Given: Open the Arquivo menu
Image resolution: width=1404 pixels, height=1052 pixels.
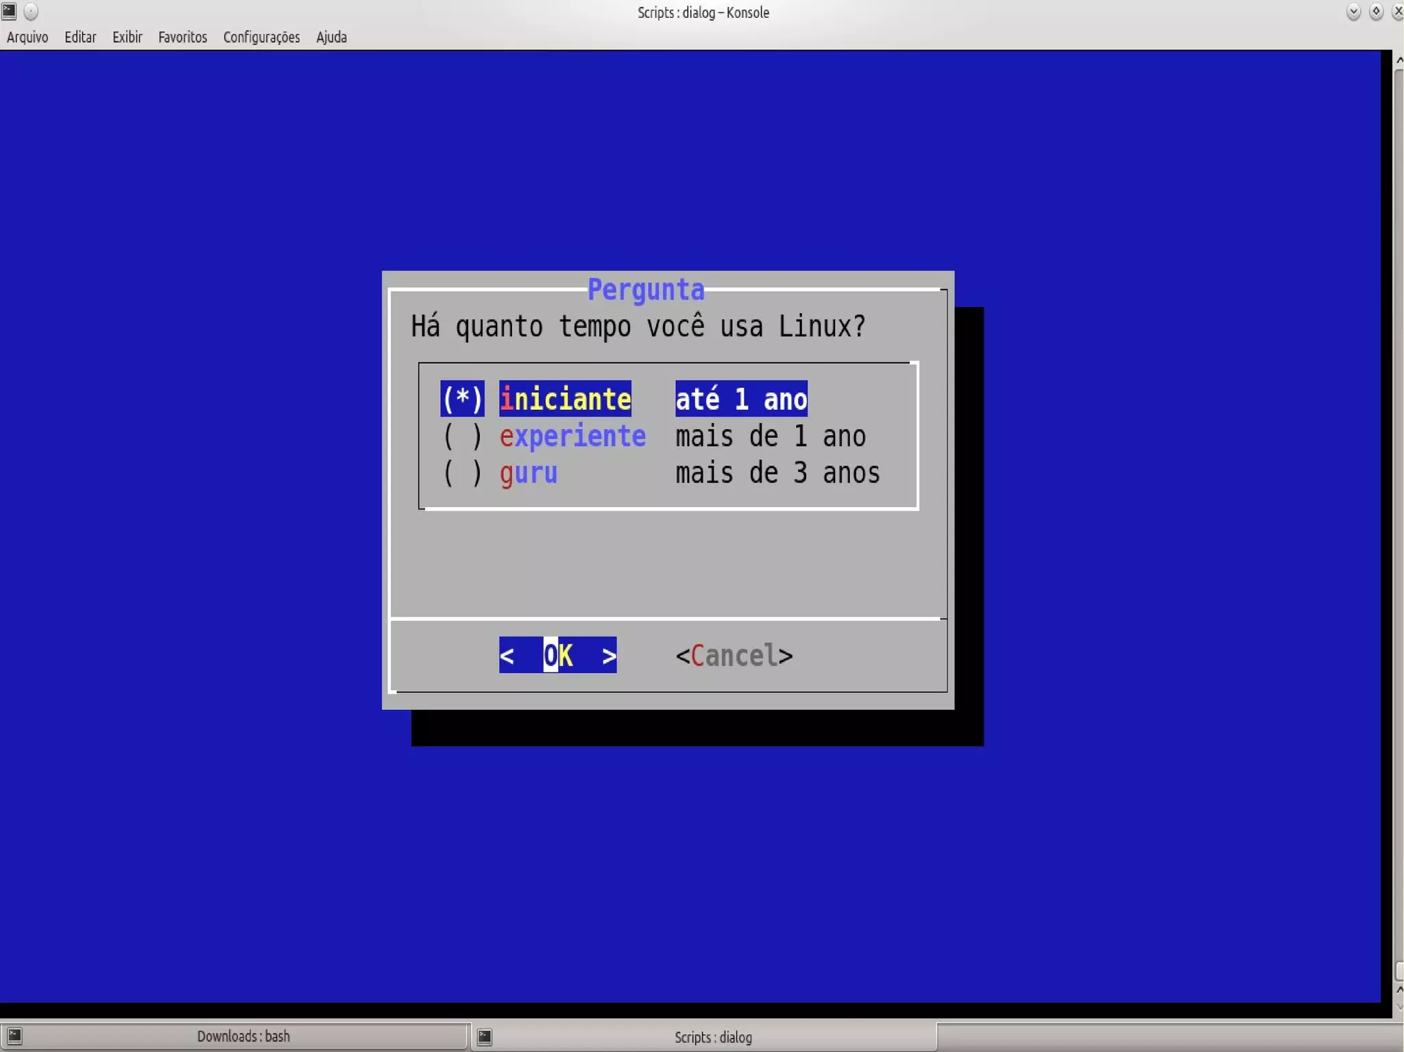Looking at the screenshot, I should [27, 37].
